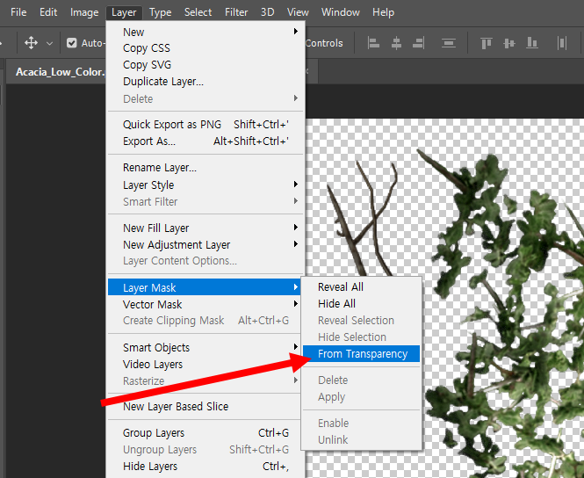Open the 3D menu
The height and width of the screenshot is (478, 584).
pyautogui.click(x=268, y=12)
